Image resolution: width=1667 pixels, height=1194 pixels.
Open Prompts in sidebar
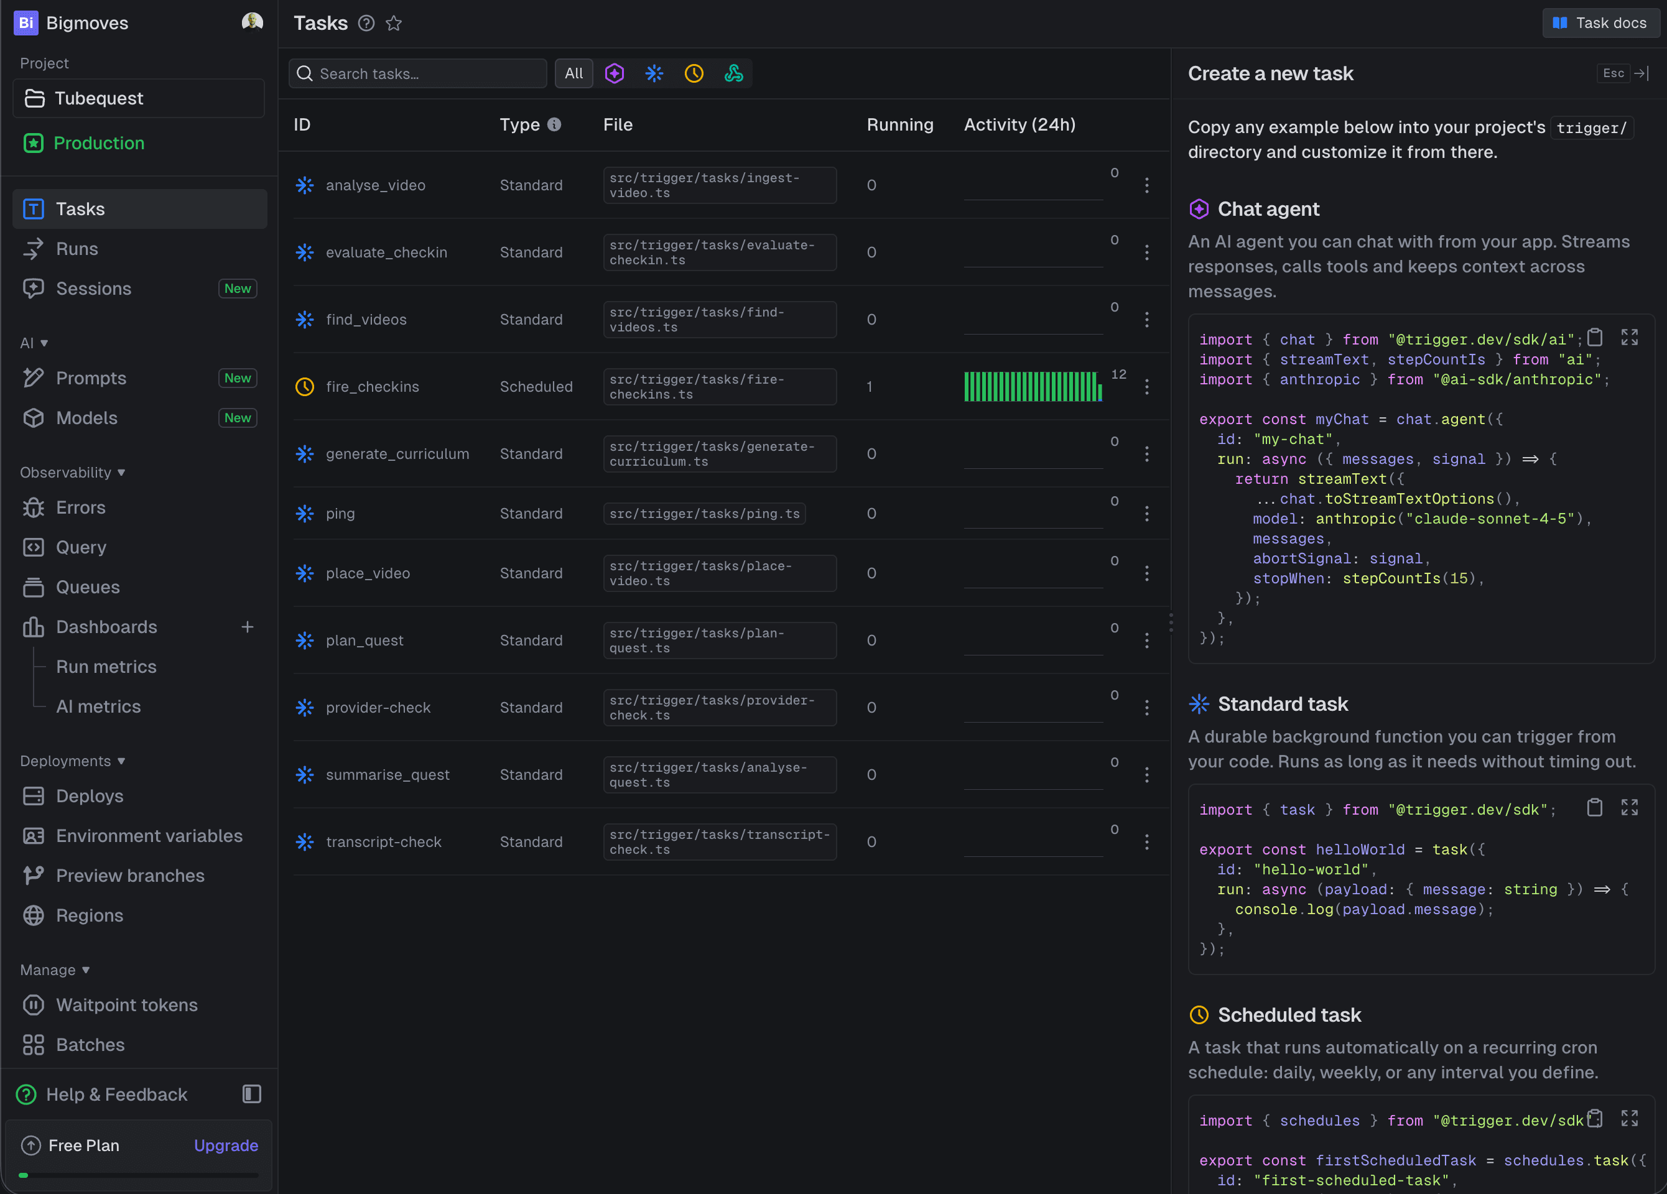[x=140, y=378]
